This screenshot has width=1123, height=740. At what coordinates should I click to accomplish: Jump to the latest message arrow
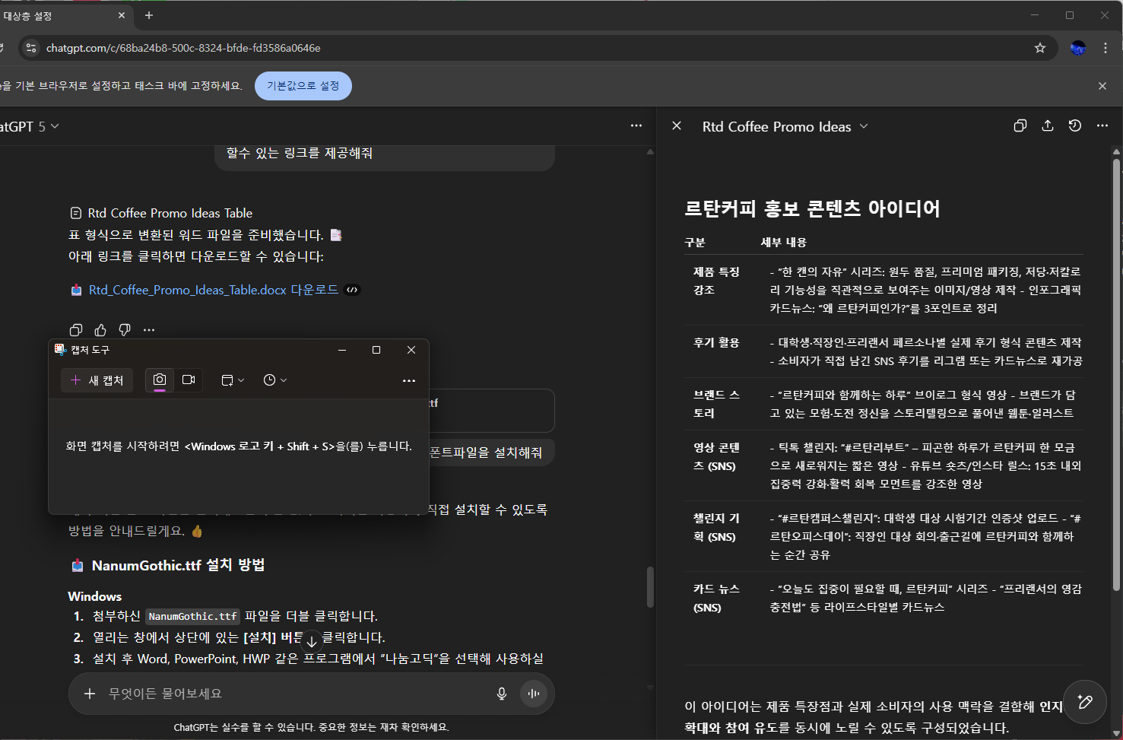coord(312,641)
